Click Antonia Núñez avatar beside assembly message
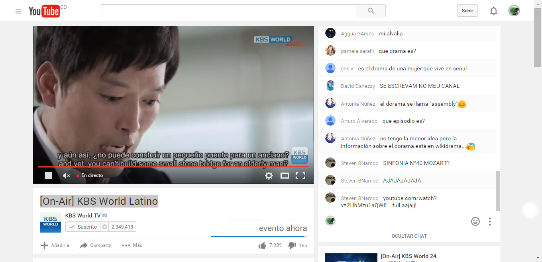542x262 pixels. pos(330,103)
